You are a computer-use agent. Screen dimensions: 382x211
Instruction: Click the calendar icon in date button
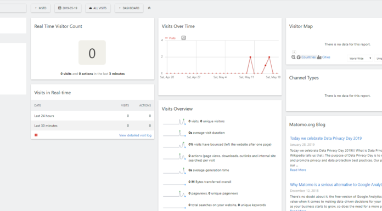[x=60, y=8]
